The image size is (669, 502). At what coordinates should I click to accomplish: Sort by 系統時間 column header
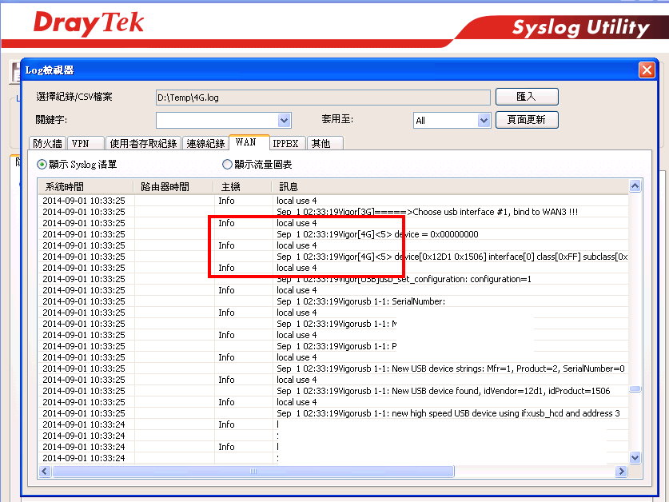tap(86, 186)
